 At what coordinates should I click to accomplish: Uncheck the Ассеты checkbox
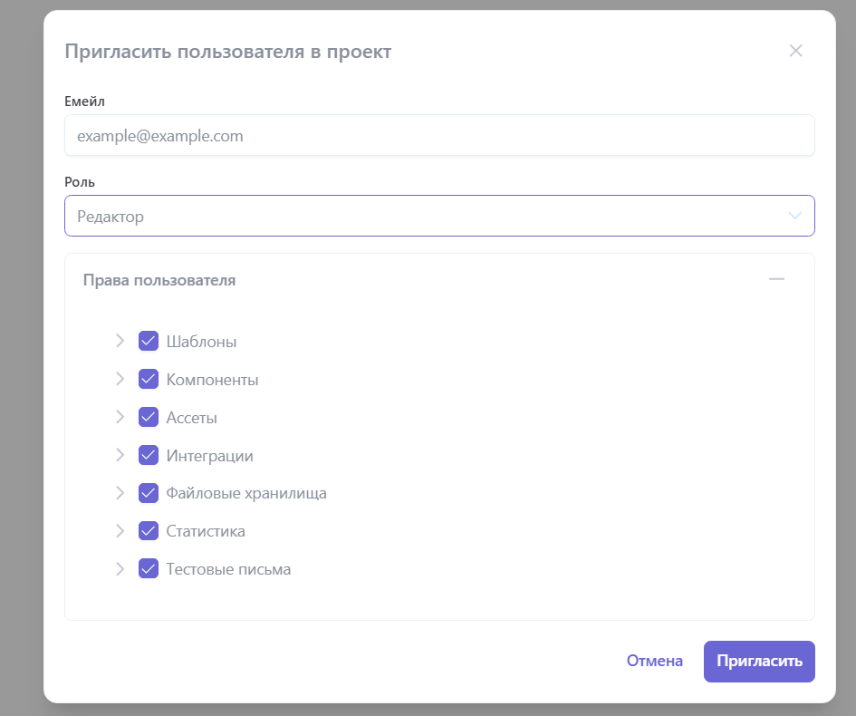pyautogui.click(x=149, y=417)
